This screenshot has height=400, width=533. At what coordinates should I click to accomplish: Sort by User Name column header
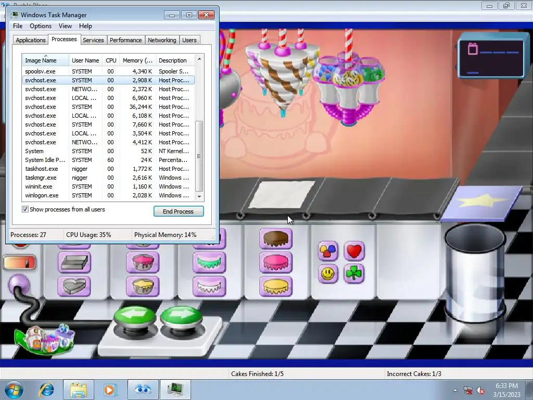pos(85,60)
